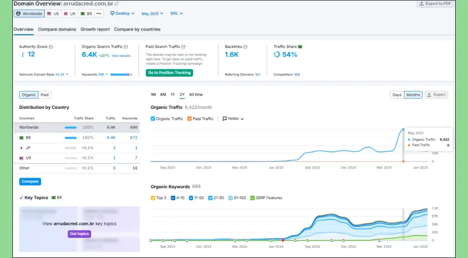Click Go to Position Tracking button
This screenshot has width=468, height=258.
(169, 73)
